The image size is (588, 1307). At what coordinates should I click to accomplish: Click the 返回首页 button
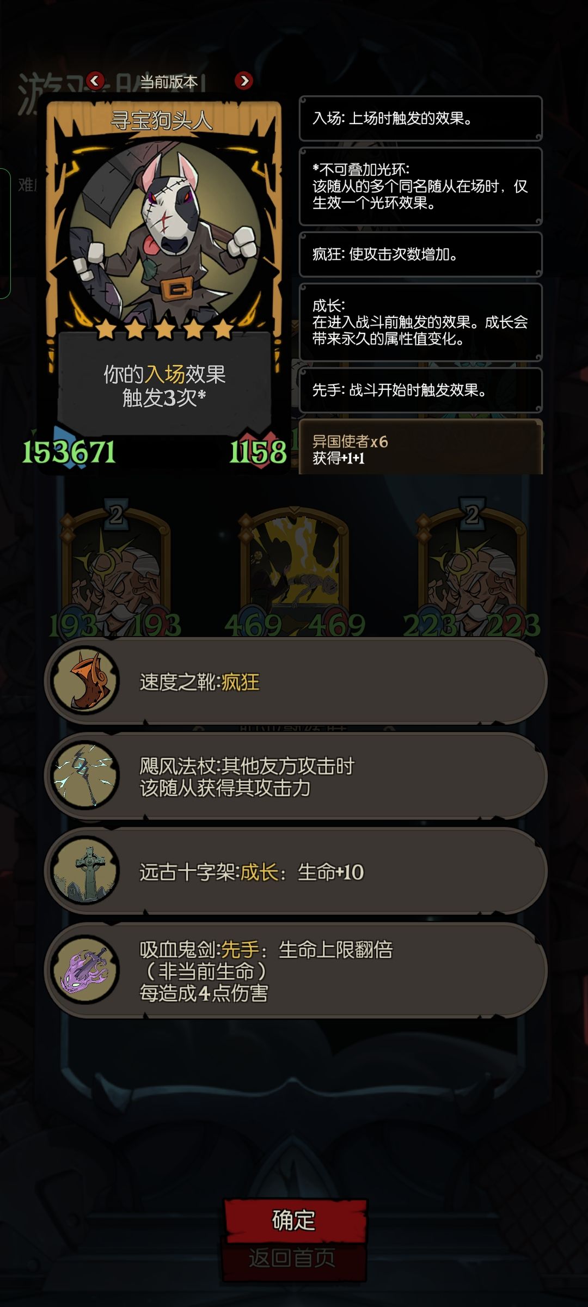coord(293,1259)
